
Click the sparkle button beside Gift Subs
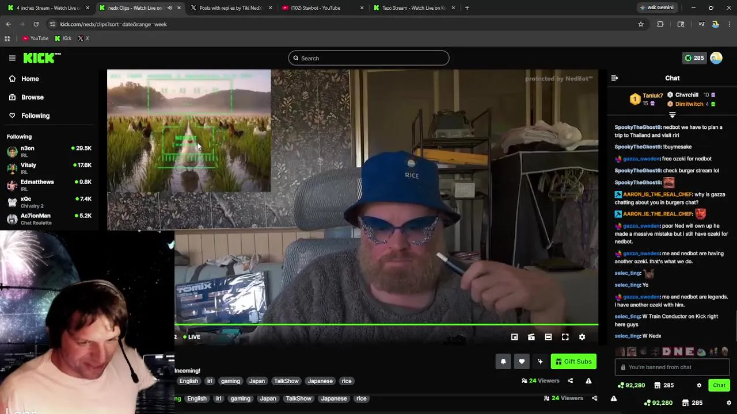click(x=540, y=361)
